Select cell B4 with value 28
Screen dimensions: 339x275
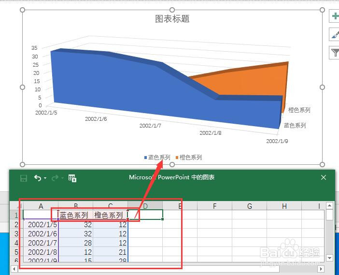[76, 243]
